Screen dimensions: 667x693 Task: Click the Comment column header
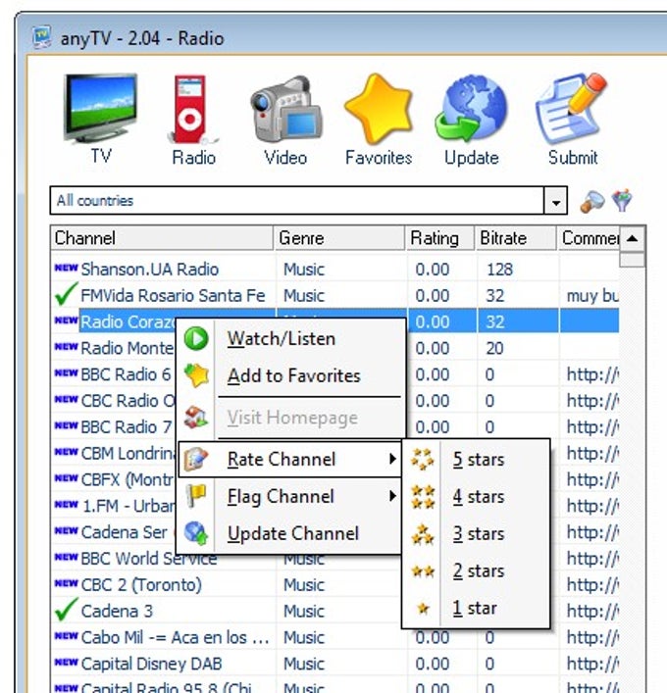(x=589, y=238)
